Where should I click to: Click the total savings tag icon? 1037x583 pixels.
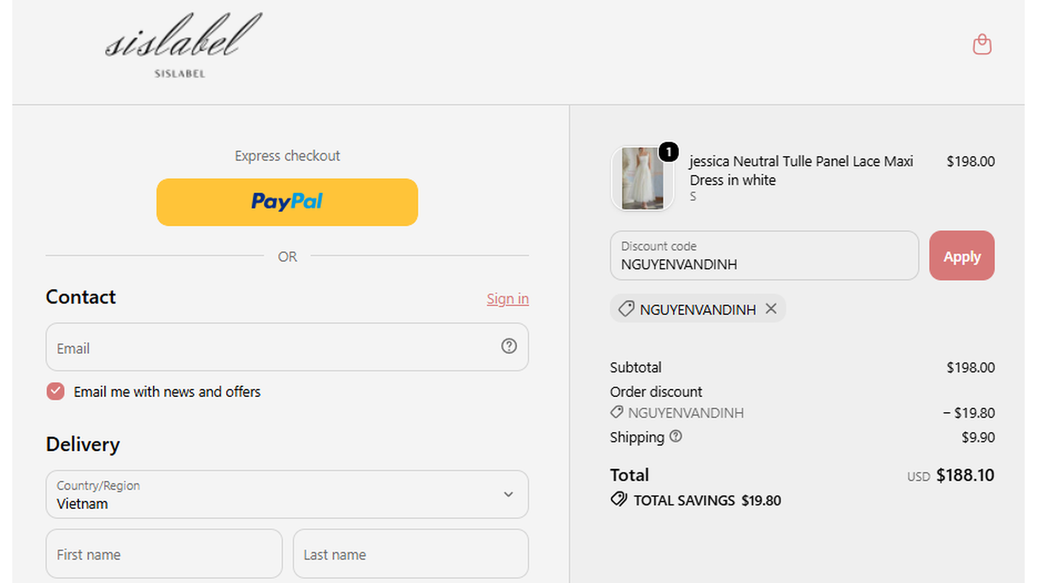(x=619, y=499)
